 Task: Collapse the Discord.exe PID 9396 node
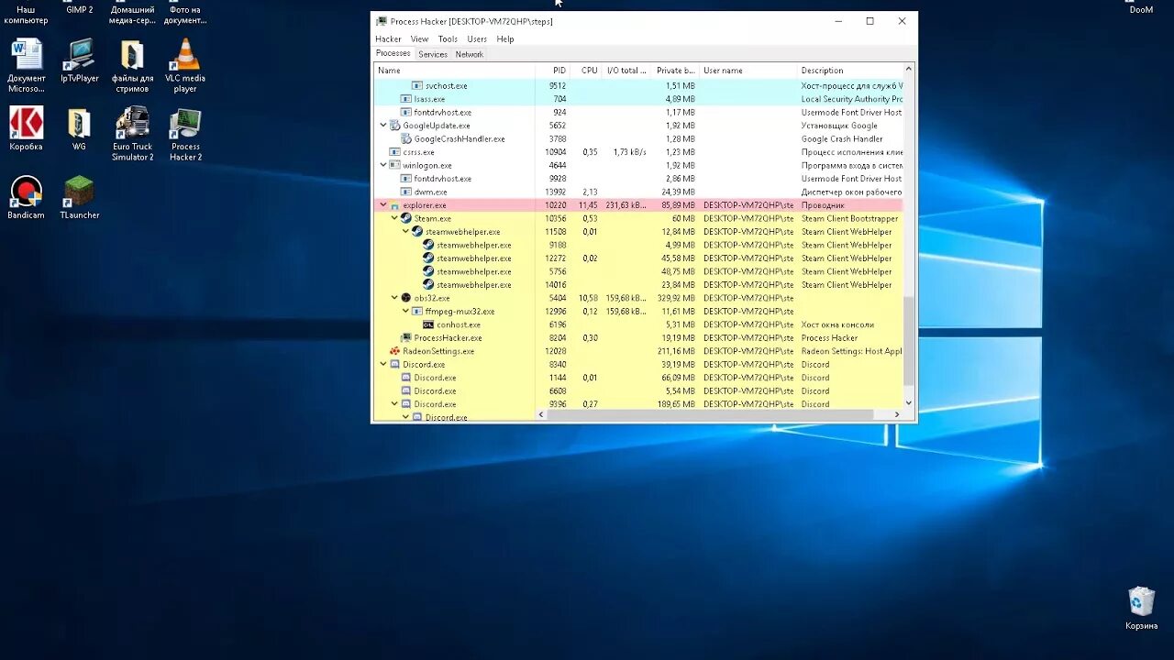pos(394,404)
